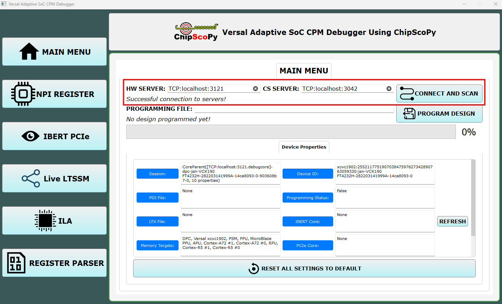Click the chip icon beside NPI REGISTER

point(23,94)
